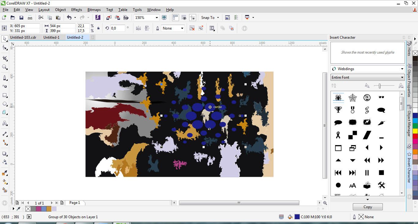
Task: Switch to Untitled-1 document tab
Action: [x=51, y=37]
